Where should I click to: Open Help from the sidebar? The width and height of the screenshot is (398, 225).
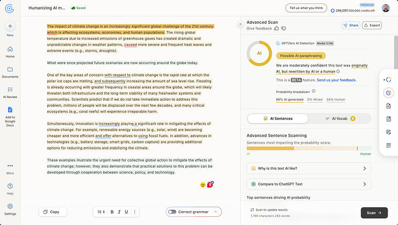coord(10,189)
